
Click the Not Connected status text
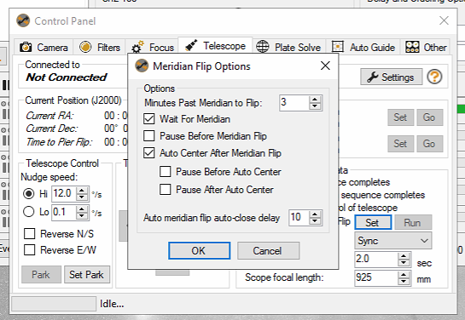(x=66, y=77)
